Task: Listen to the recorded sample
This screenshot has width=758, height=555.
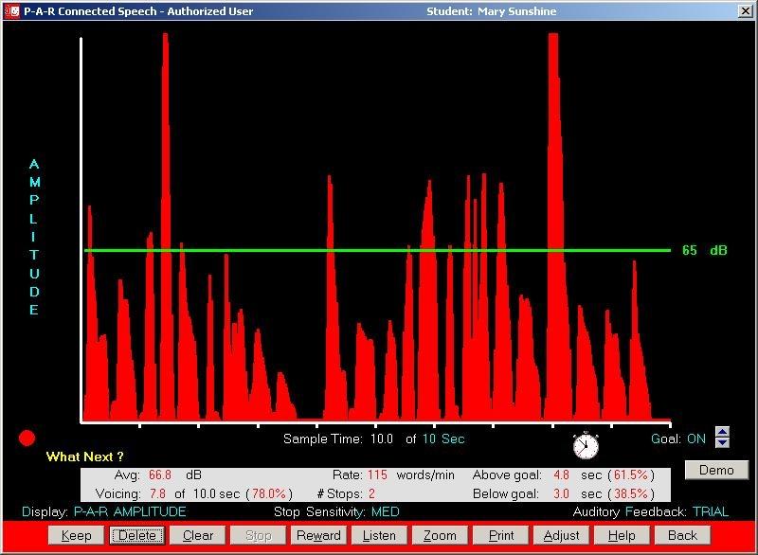Action: (379, 535)
